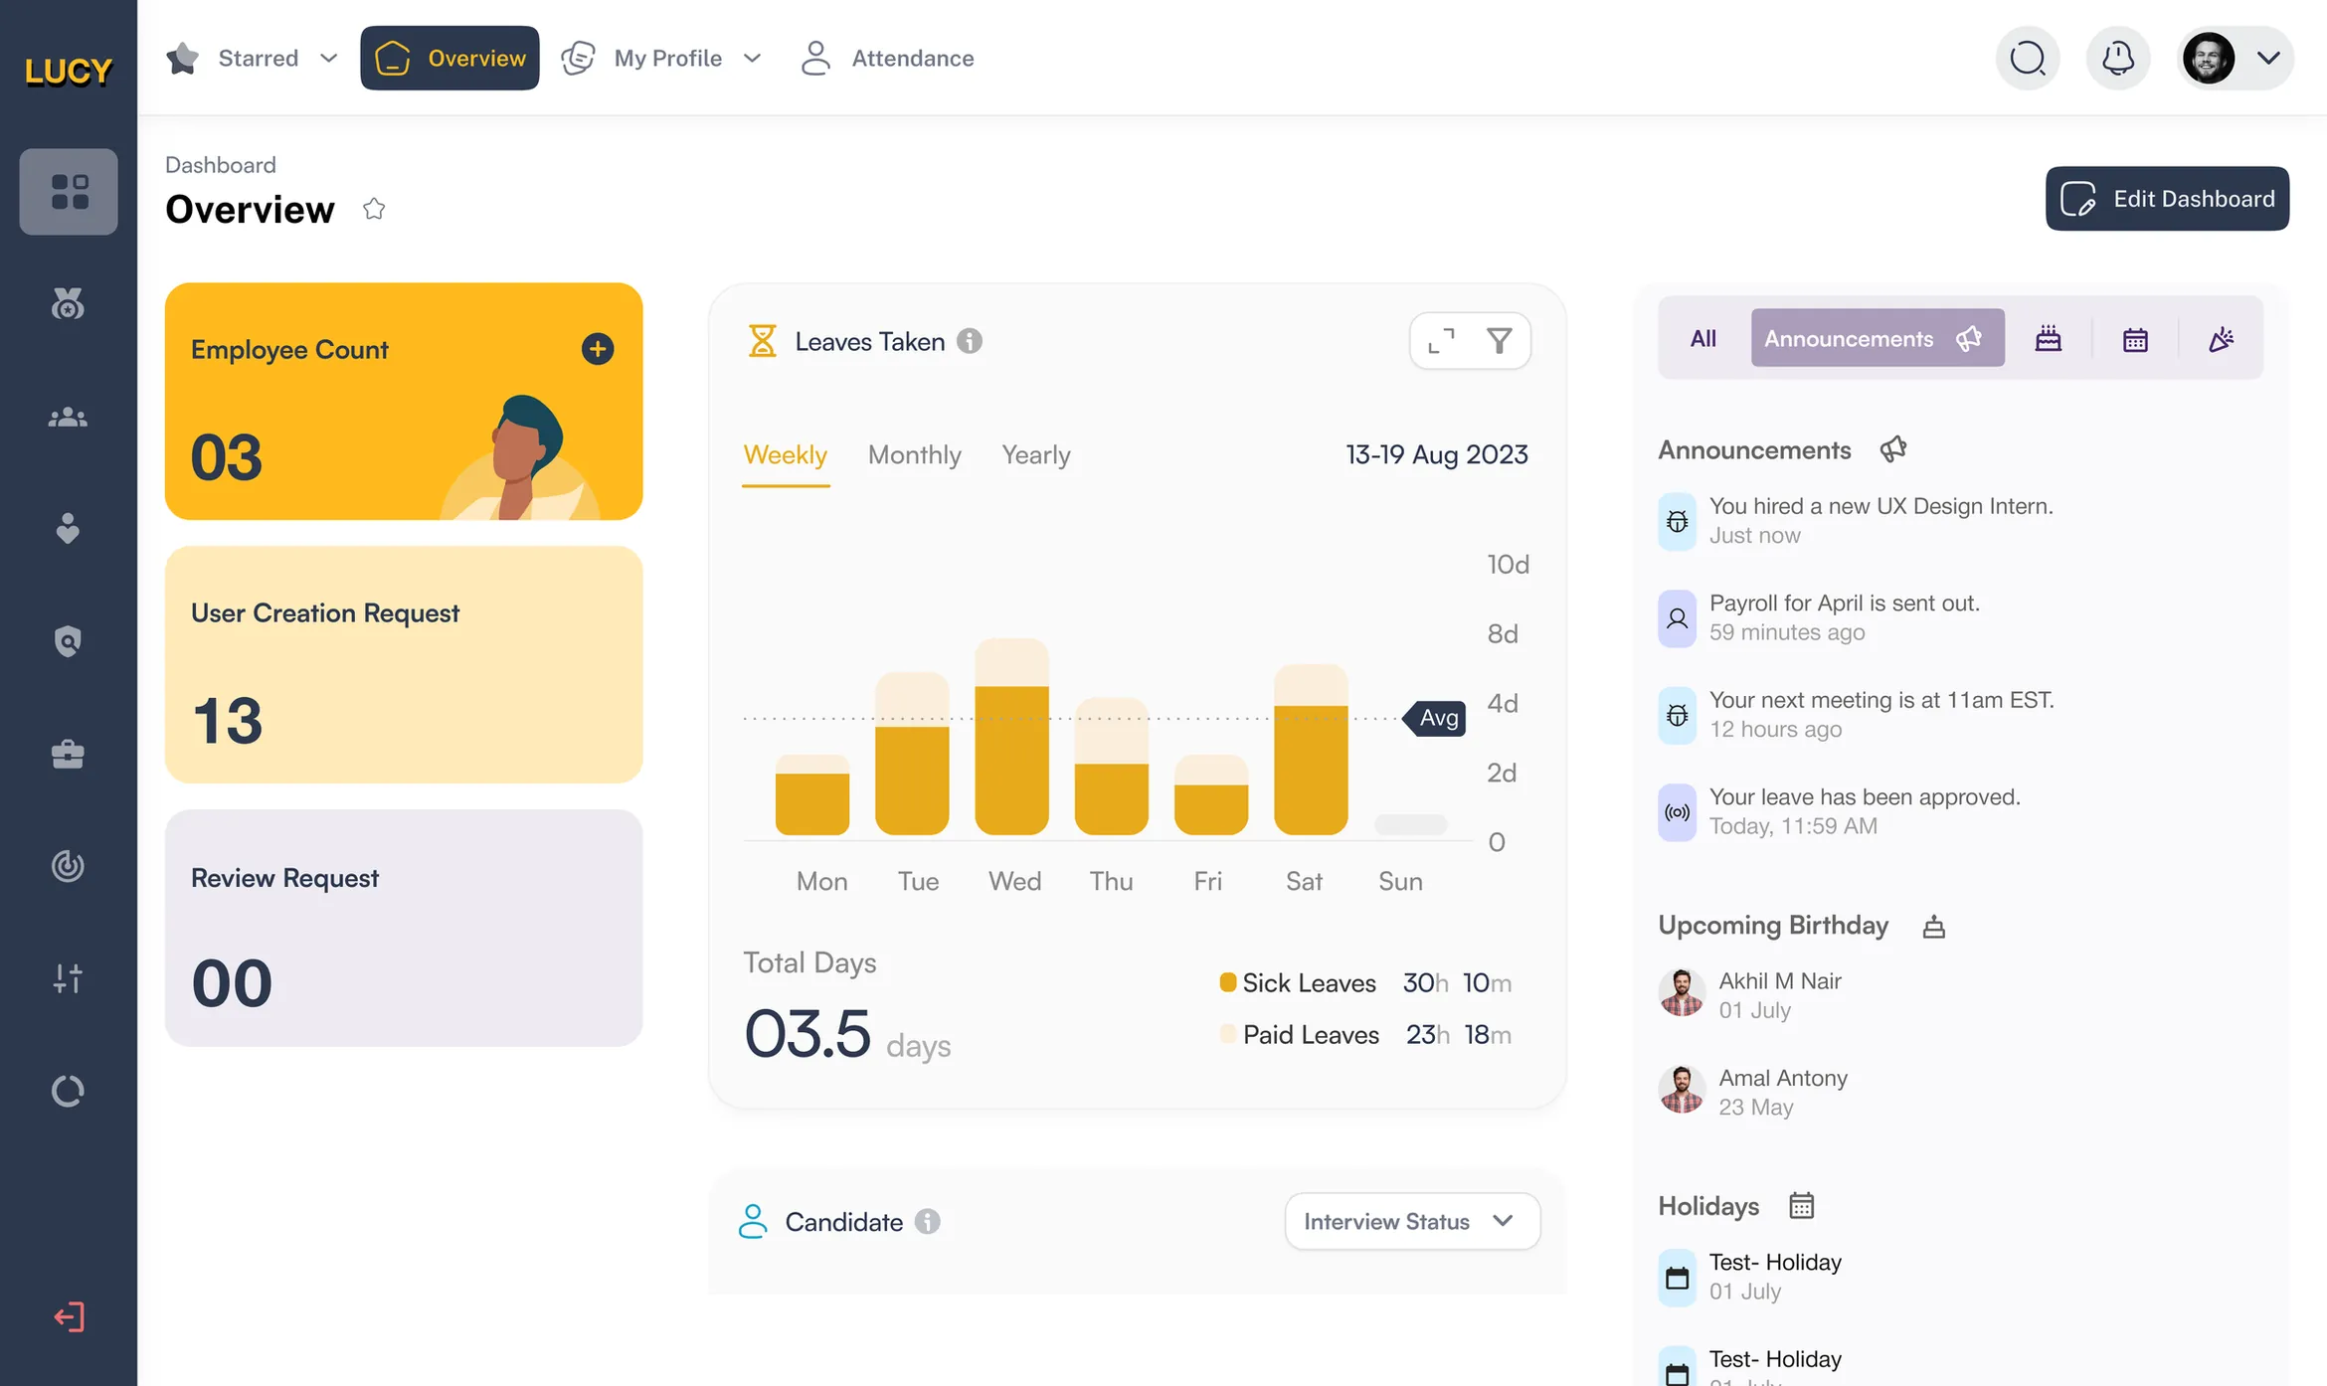Viewport: 2327px width, 1386px height.
Task: Click the info icon beside Leaves Taken
Action: [970, 341]
